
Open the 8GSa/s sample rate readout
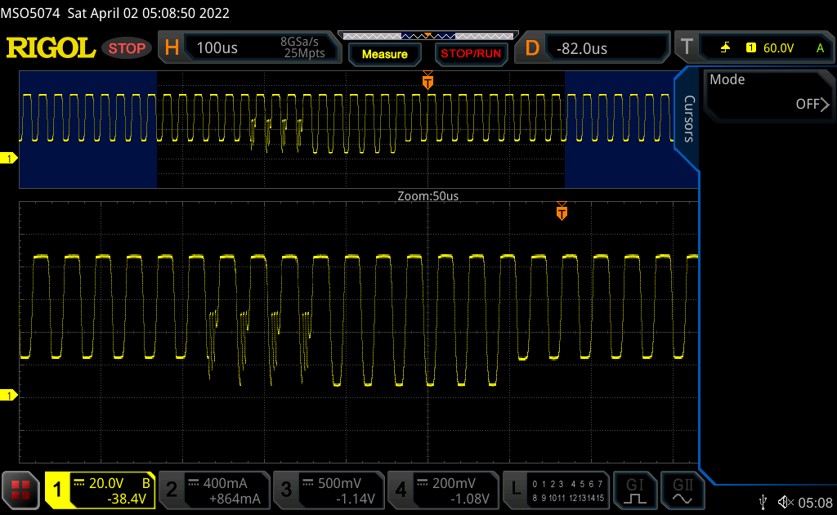[x=299, y=42]
